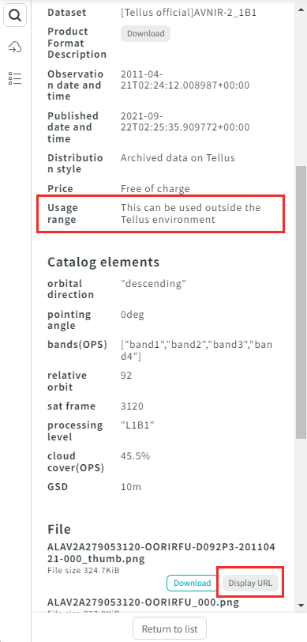Click the Observation date and time value

185,80
